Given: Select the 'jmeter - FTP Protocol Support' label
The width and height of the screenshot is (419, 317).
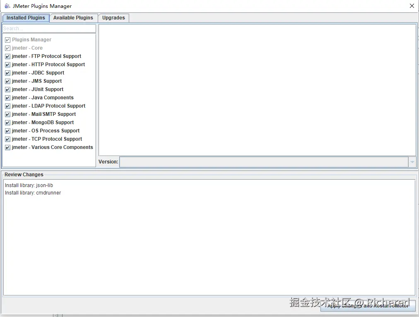Looking at the screenshot, I should coord(46,56).
